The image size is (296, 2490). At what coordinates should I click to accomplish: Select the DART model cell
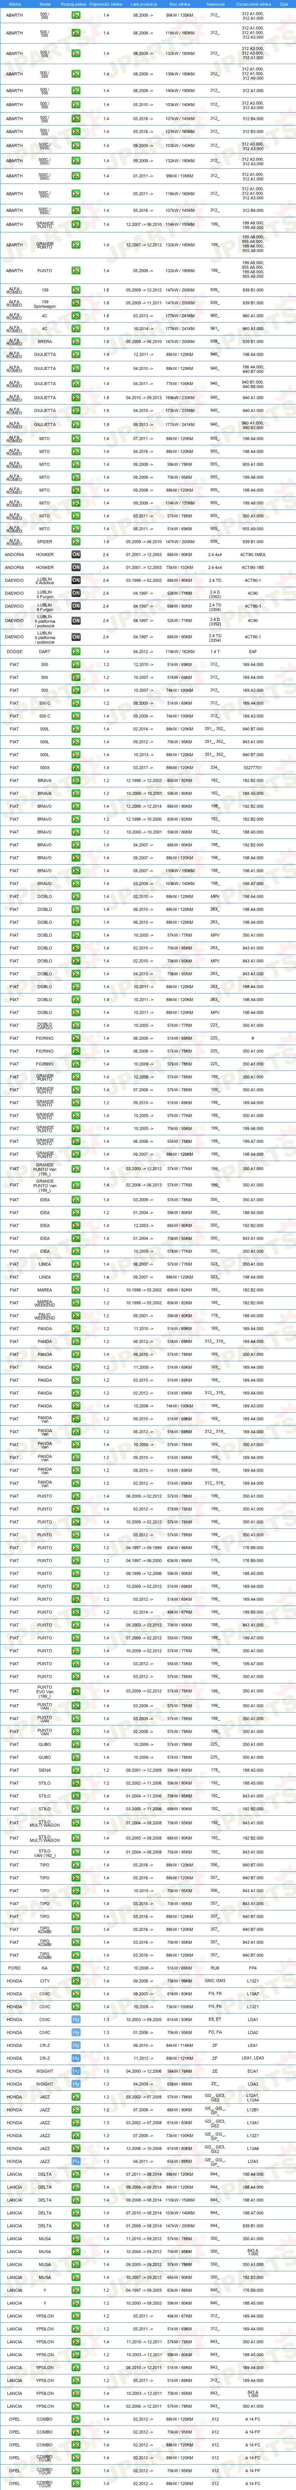[45, 652]
